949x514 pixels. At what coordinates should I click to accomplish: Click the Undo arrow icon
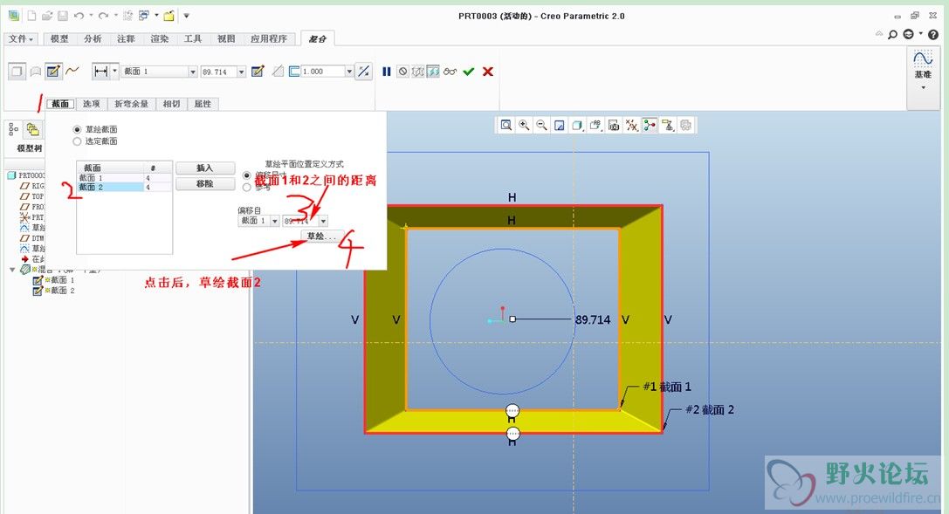click(79, 16)
